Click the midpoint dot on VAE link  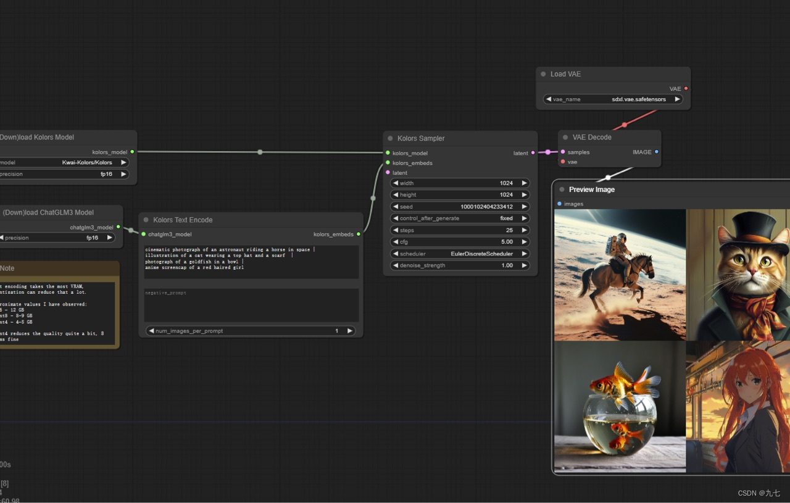click(625, 125)
